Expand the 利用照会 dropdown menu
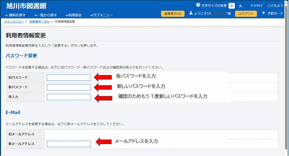289x156 pixels. tap(74, 15)
